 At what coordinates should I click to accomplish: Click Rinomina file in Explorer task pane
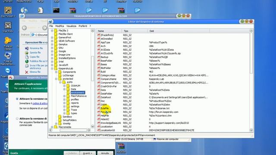tap(36, 48)
